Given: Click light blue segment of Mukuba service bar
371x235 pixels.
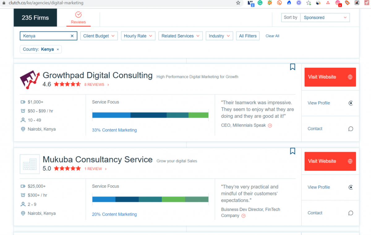Looking at the screenshot, I should [104, 199].
